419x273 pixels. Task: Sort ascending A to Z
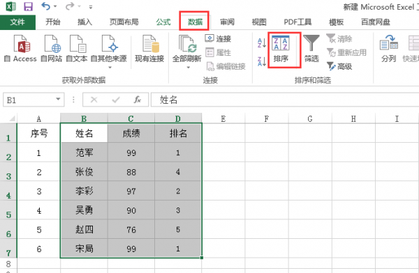(262, 43)
